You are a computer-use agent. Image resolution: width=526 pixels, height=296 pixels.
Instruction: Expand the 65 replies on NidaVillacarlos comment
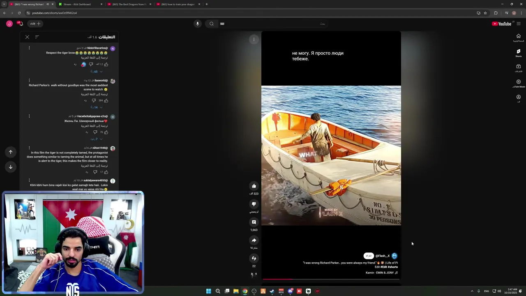point(97,72)
